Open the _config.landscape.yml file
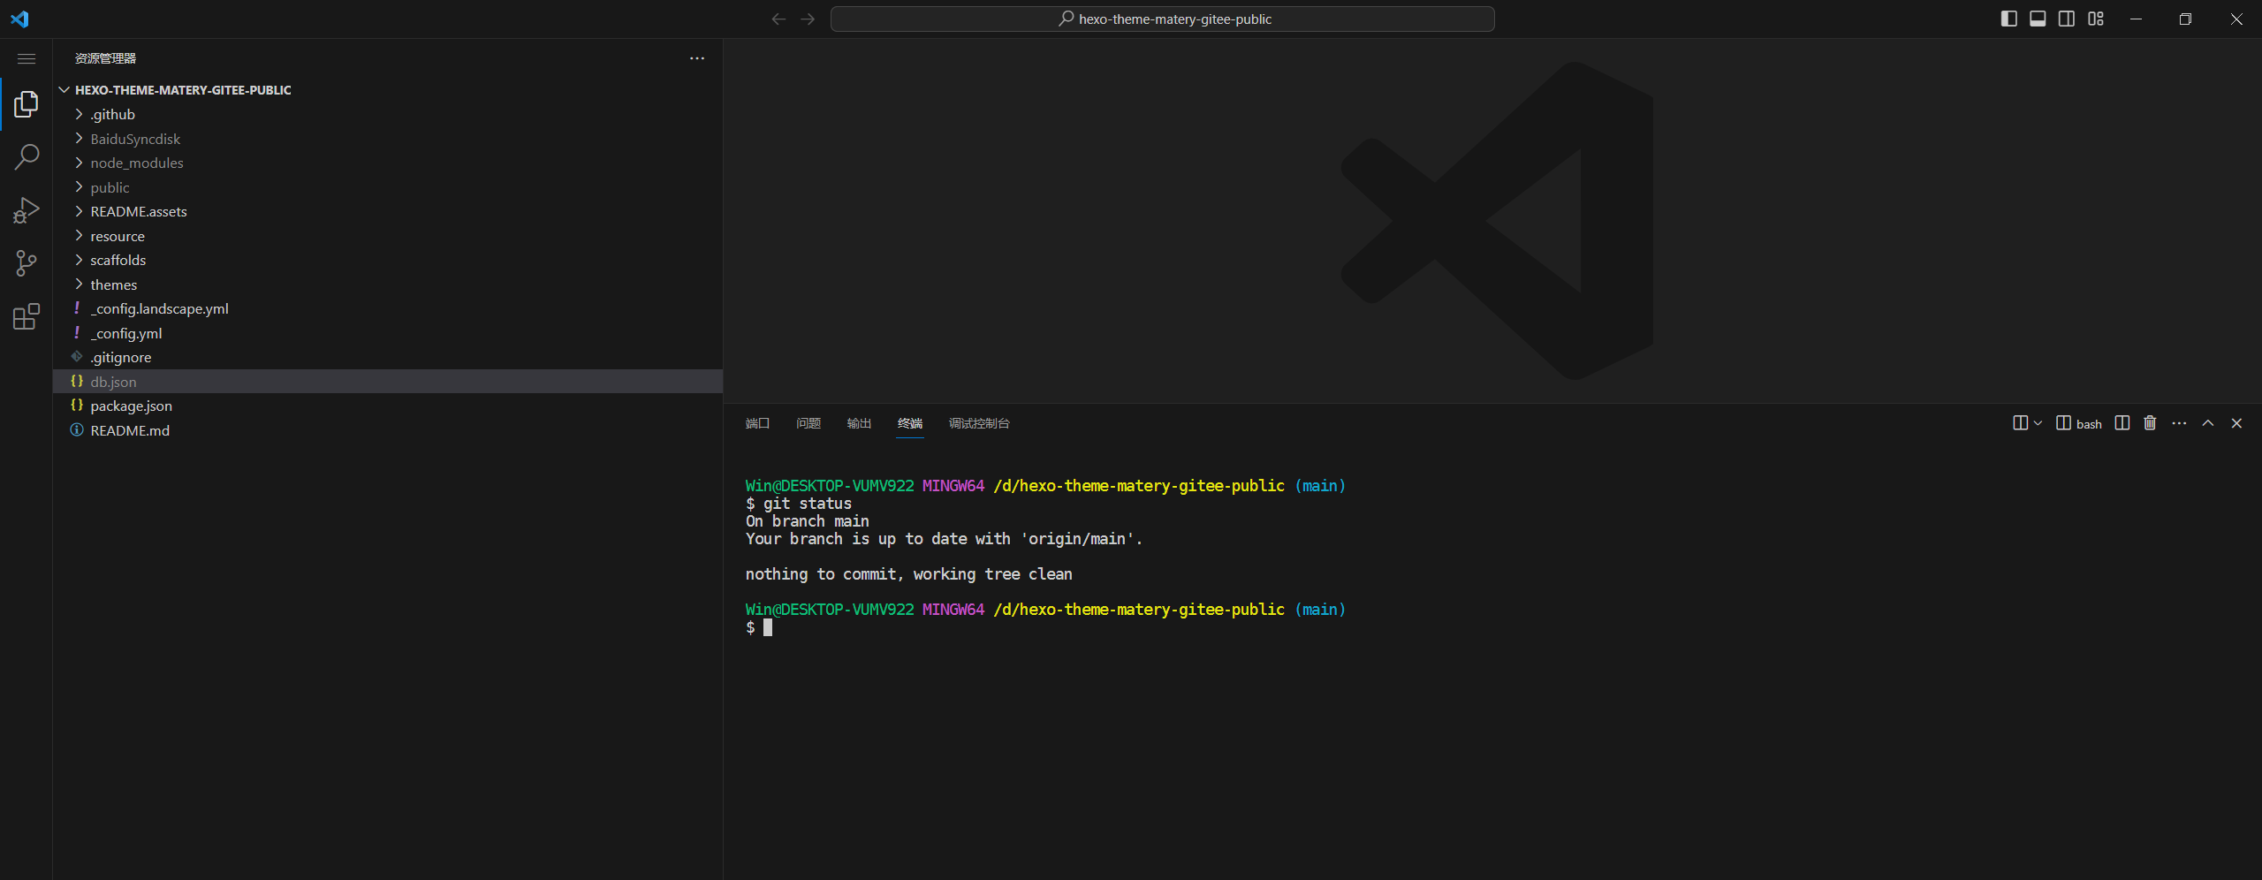 click(388, 309)
